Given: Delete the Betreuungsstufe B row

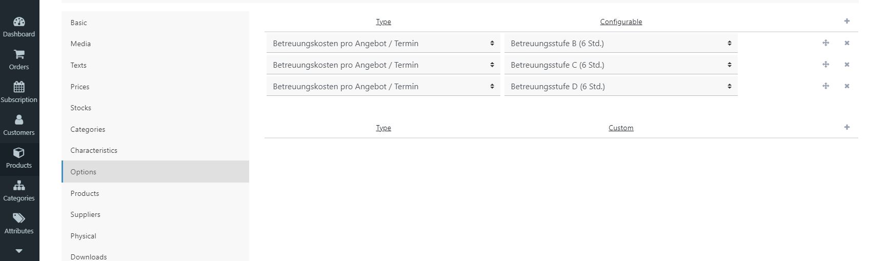Looking at the screenshot, I should [847, 43].
